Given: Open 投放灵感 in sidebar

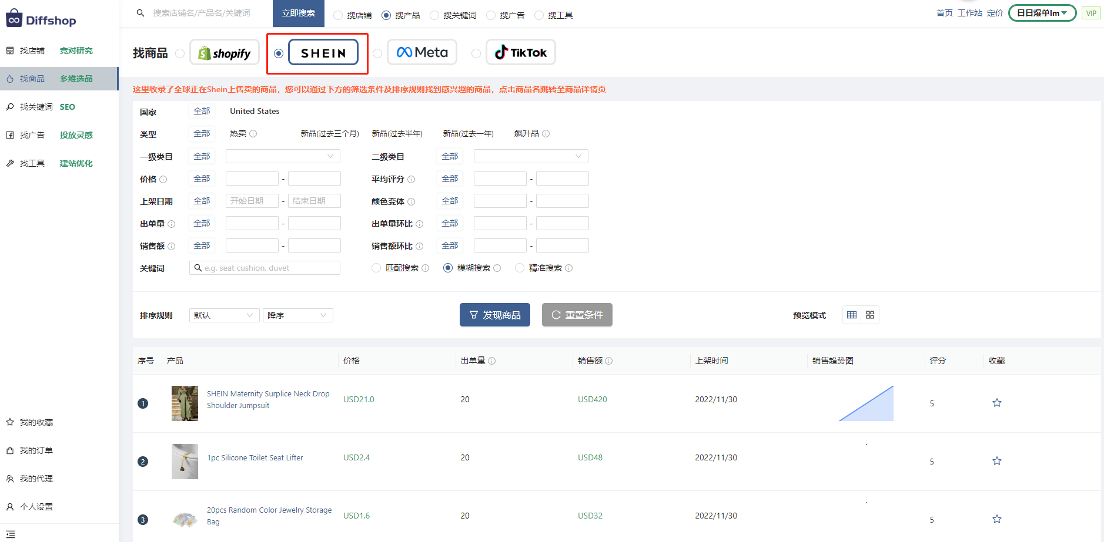Looking at the screenshot, I should coord(76,135).
